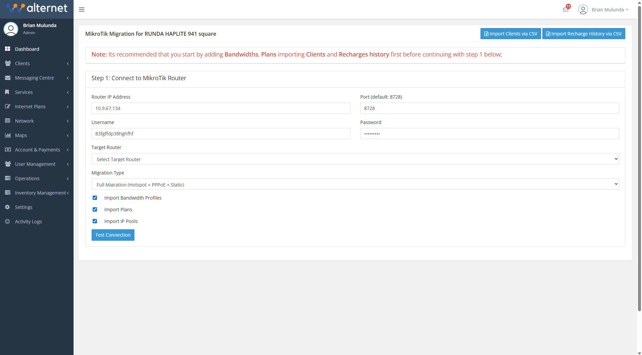This screenshot has height=355, width=642.
Task: Toggle the Import IP Pools checkbox
Action: tap(95, 221)
